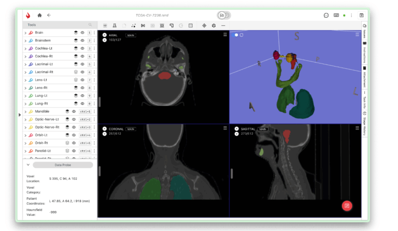This screenshot has width=398, height=231.
Task: Open the Stage History side tab
Action: pyautogui.click(x=364, y=123)
